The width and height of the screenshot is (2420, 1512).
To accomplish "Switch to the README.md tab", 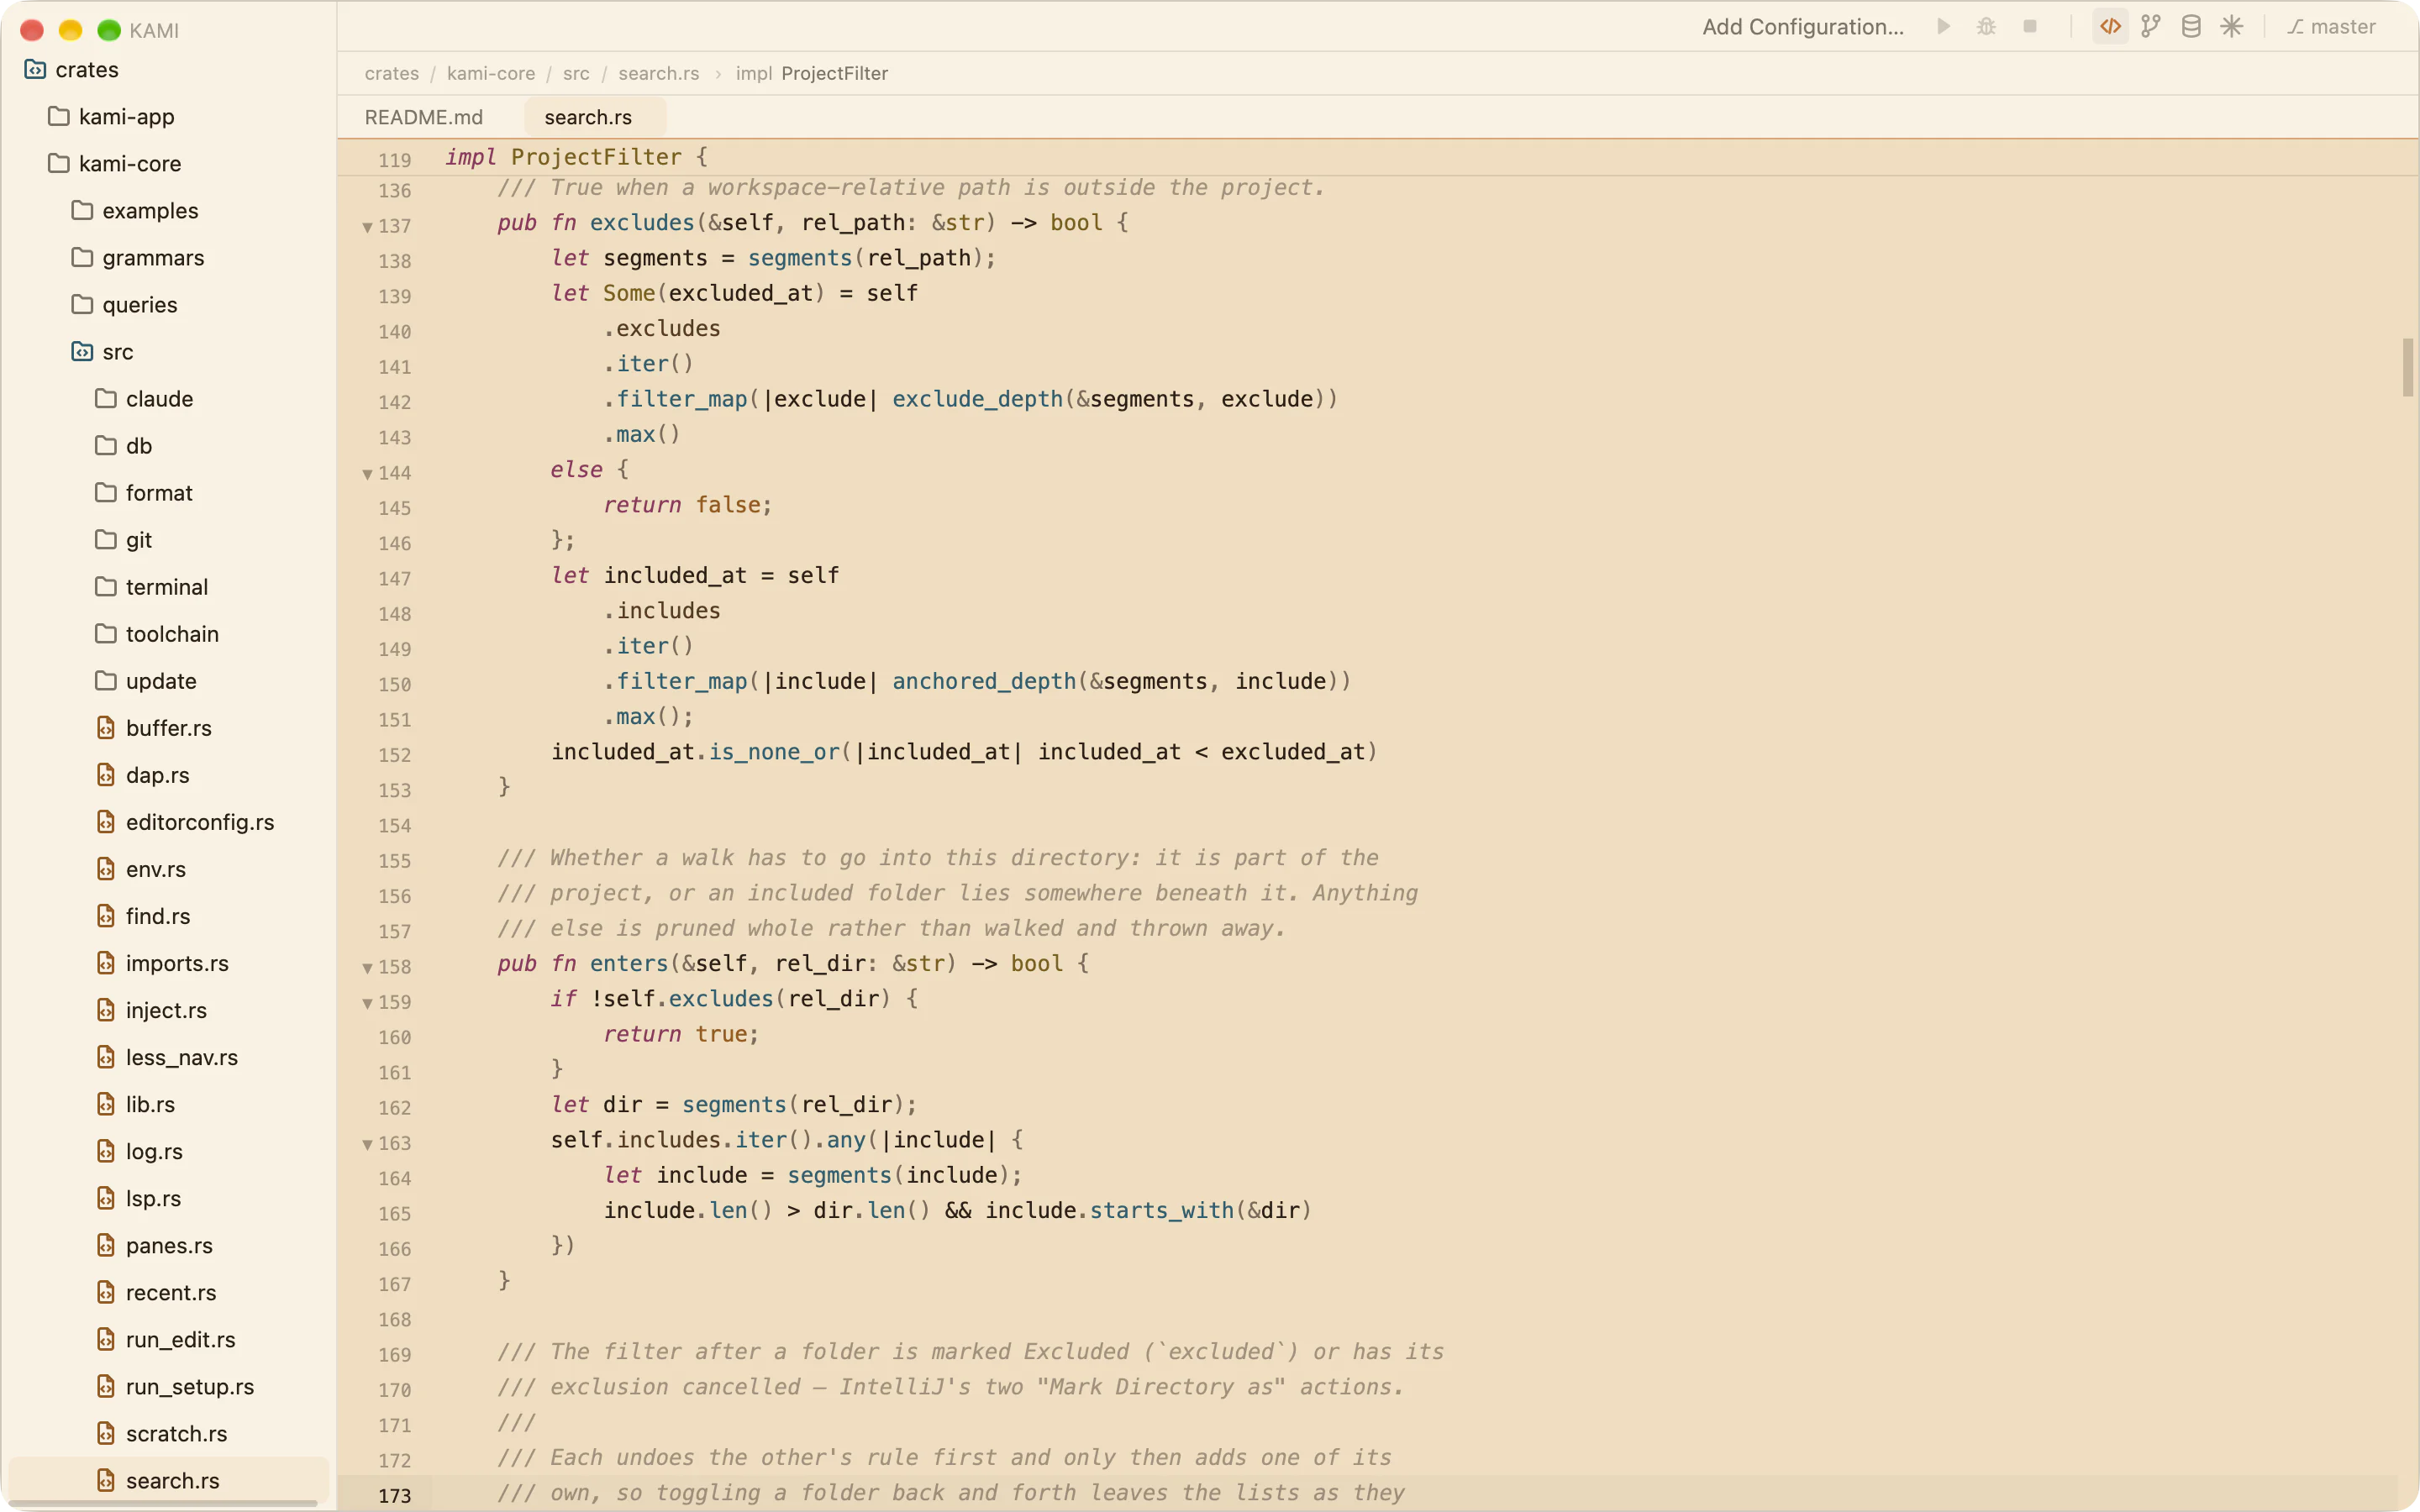I will pos(423,117).
